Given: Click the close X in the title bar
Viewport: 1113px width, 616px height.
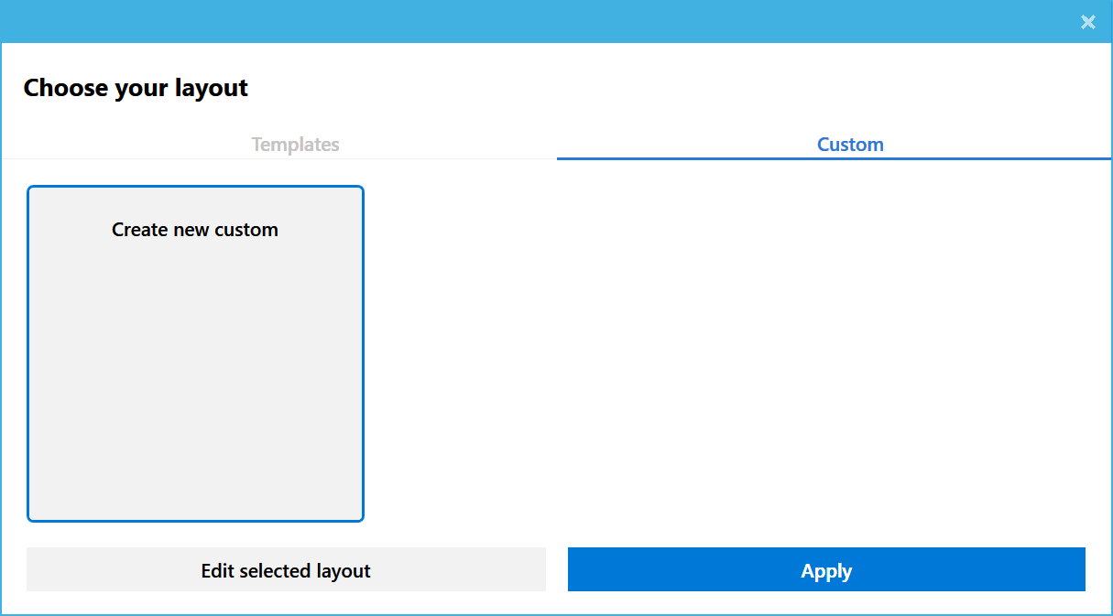Looking at the screenshot, I should click(x=1088, y=22).
